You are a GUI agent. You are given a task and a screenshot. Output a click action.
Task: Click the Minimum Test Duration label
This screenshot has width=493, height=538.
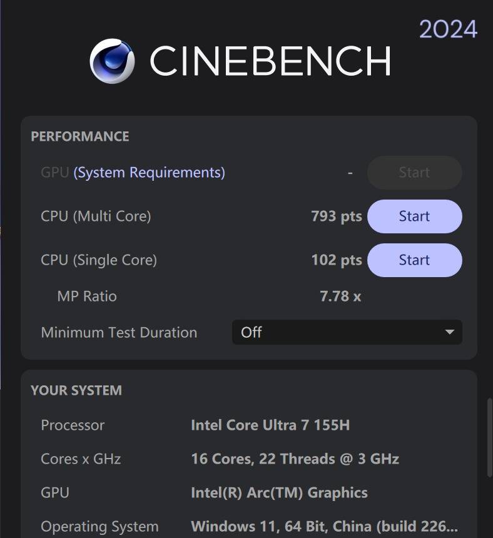tap(119, 332)
